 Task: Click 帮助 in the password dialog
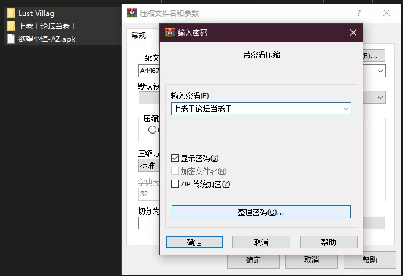coord(328,242)
